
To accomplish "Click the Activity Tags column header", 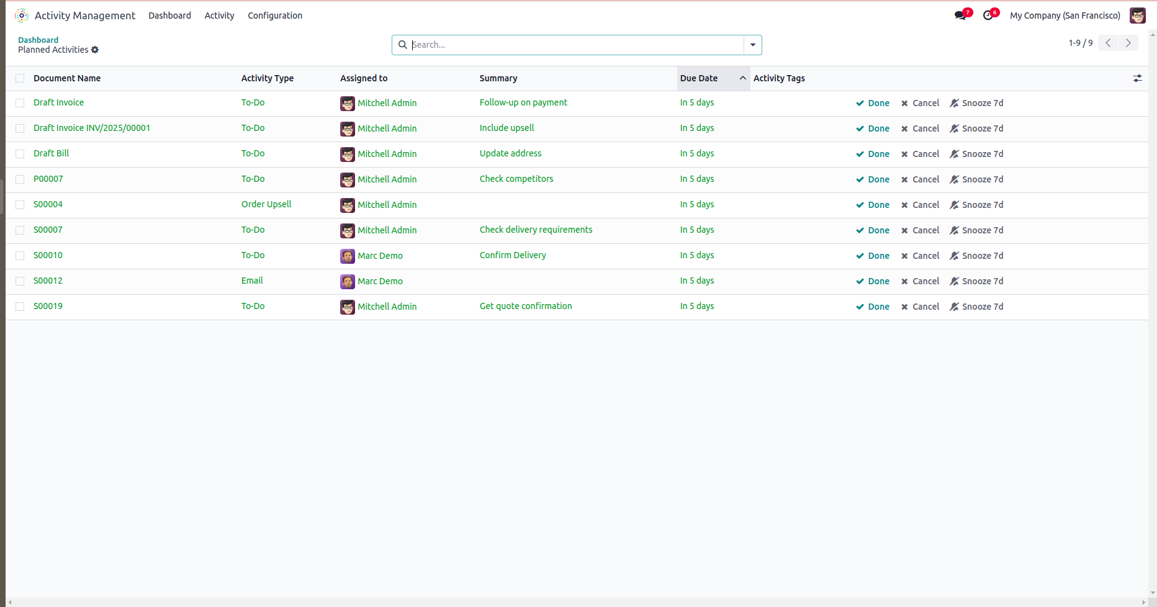I will tap(779, 78).
